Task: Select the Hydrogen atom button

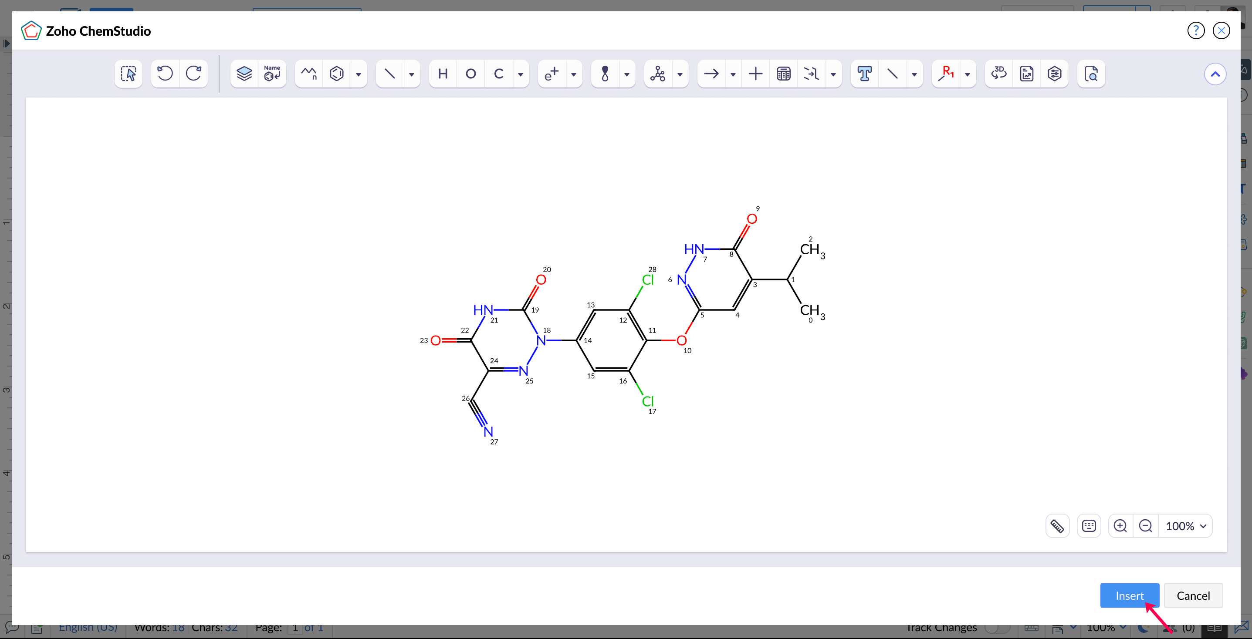Action: [x=443, y=74]
